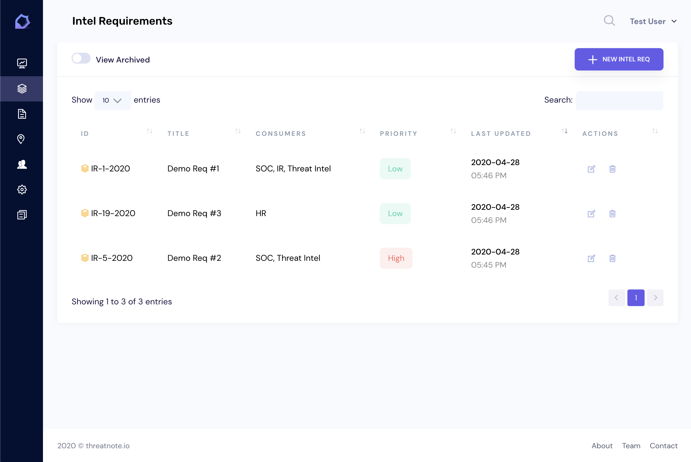The height and width of the screenshot is (462, 691).
Task: Delete the IR-19-2020 requirement
Action: 612,214
